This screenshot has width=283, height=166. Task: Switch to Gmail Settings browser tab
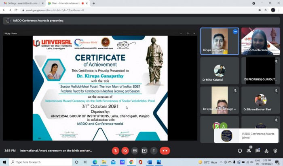coord(23,3)
